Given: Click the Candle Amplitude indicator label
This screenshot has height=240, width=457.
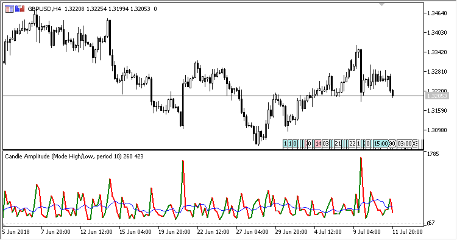Looking at the screenshot, I should (74, 157).
